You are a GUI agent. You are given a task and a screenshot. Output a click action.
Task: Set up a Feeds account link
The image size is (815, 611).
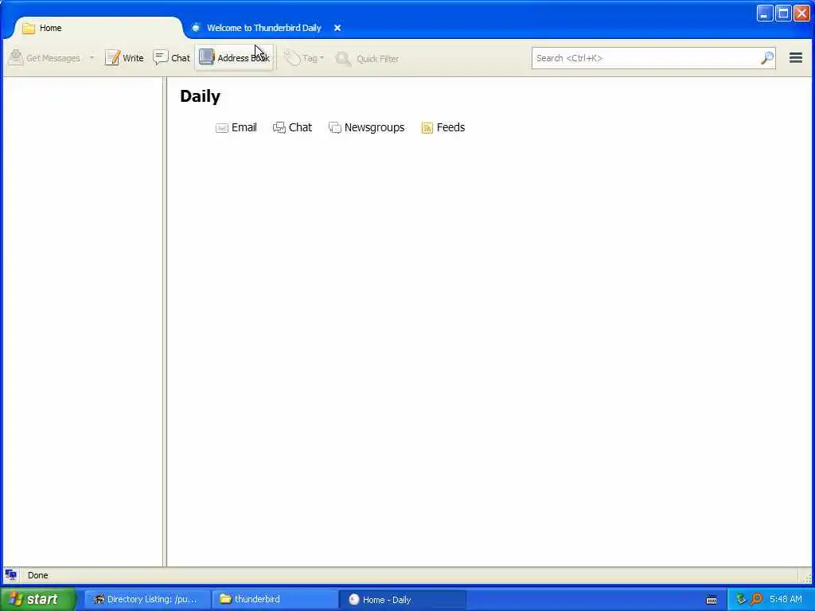443,127
